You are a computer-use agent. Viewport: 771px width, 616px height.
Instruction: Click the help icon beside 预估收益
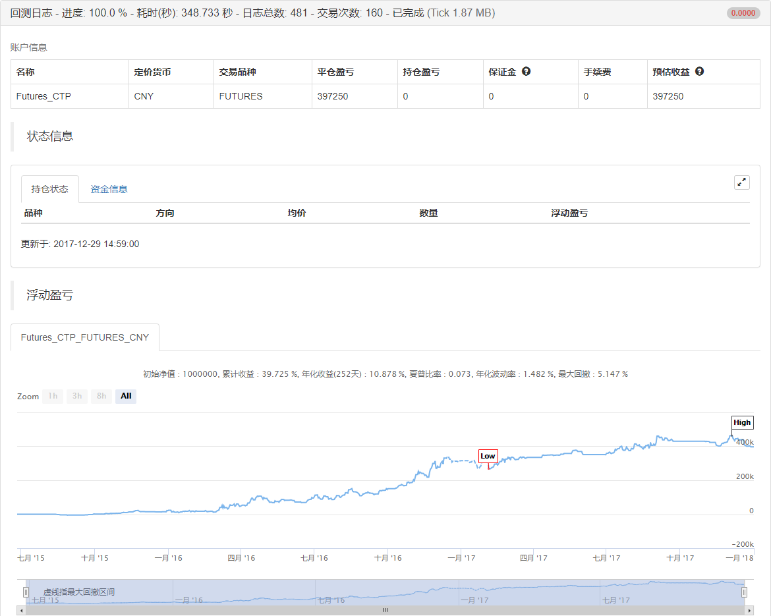pyautogui.click(x=699, y=71)
